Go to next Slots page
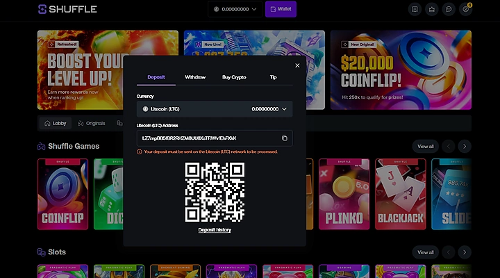 [465, 252]
